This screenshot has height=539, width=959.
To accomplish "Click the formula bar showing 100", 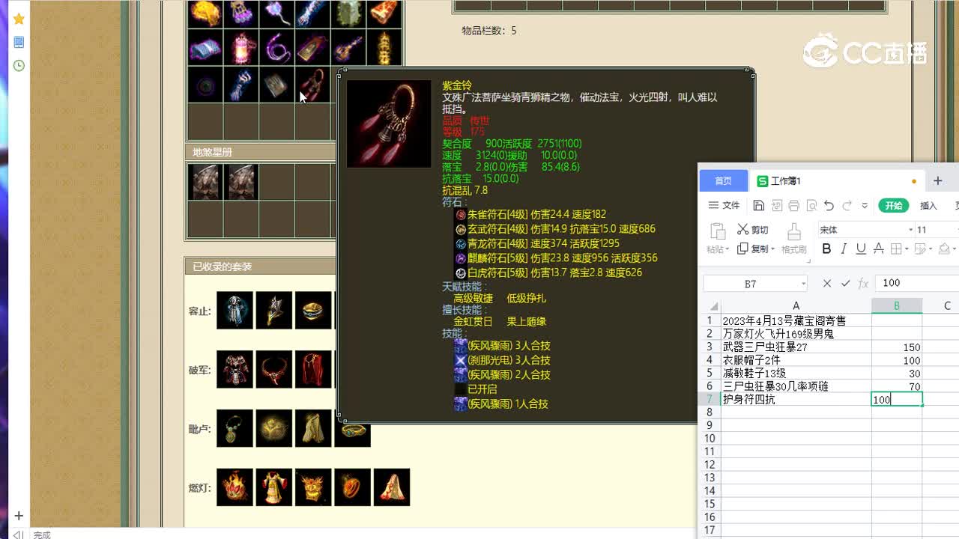I will point(917,283).
